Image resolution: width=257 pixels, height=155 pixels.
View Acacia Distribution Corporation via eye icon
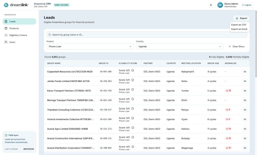(245, 148)
